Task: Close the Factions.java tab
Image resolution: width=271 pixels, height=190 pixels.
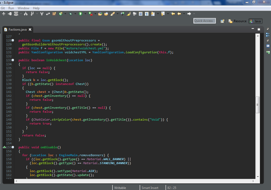Action: tap(30, 29)
